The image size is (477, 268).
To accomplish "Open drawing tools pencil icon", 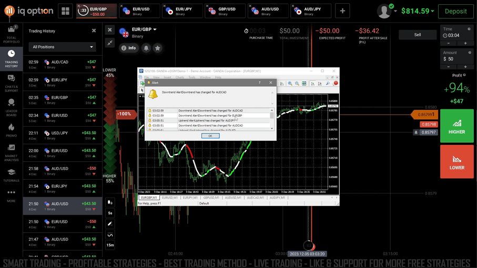I will point(110,224).
